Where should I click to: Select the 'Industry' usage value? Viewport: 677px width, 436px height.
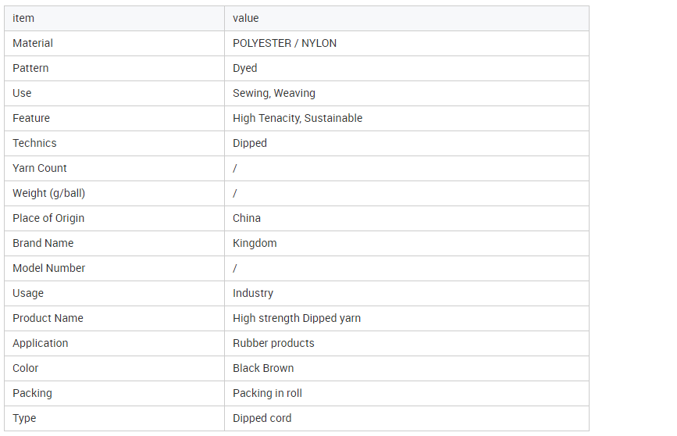click(x=252, y=293)
